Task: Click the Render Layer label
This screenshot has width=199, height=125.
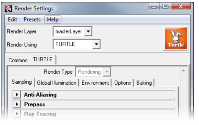Action: pos(21,31)
